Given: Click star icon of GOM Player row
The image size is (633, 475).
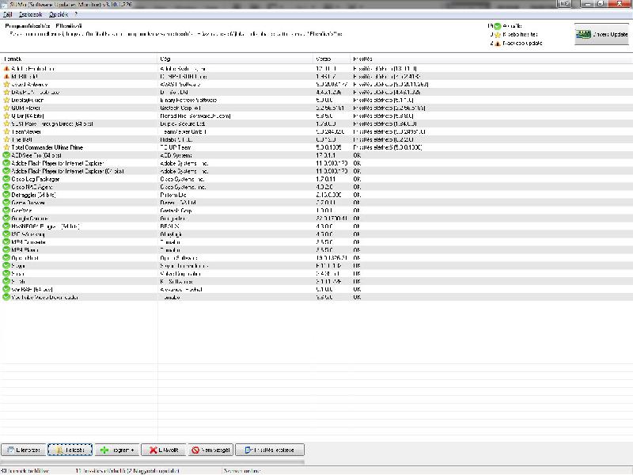Looking at the screenshot, I should point(6,108).
